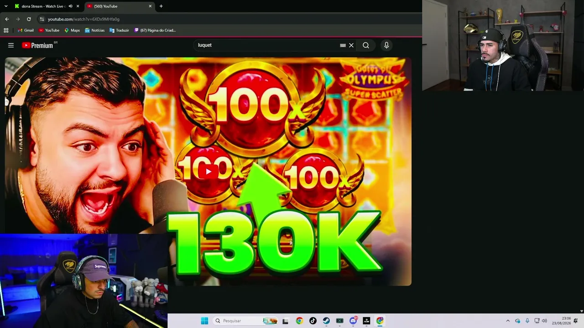Open the notification center bell
The width and height of the screenshot is (584, 328).
[x=576, y=321]
